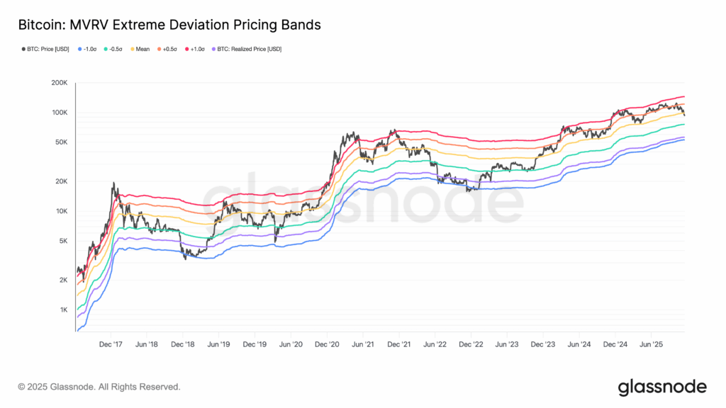
Task: Click the Glassnode copyright notice text
Action: click(99, 387)
